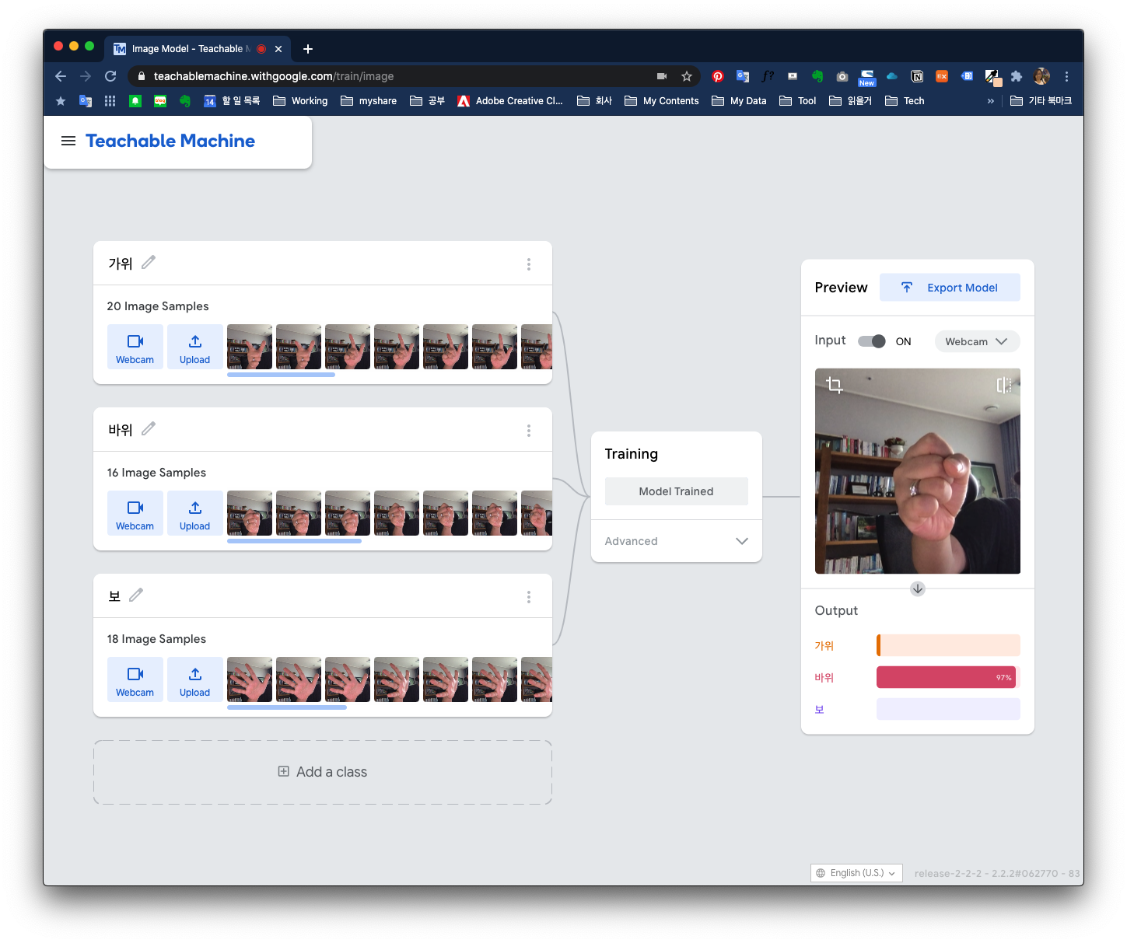Open the myshare bookmarks folder
Viewport: 1127px width, 943px height.
point(369,101)
